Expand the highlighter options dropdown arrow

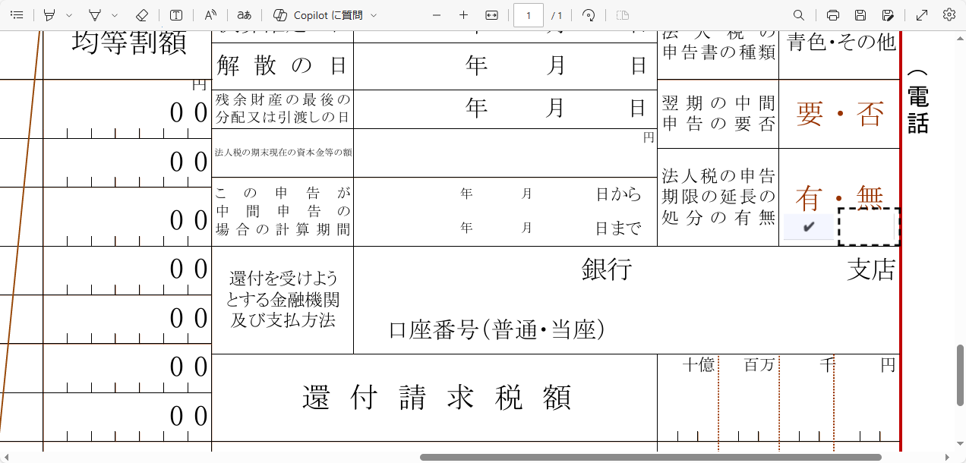pos(69,15)
